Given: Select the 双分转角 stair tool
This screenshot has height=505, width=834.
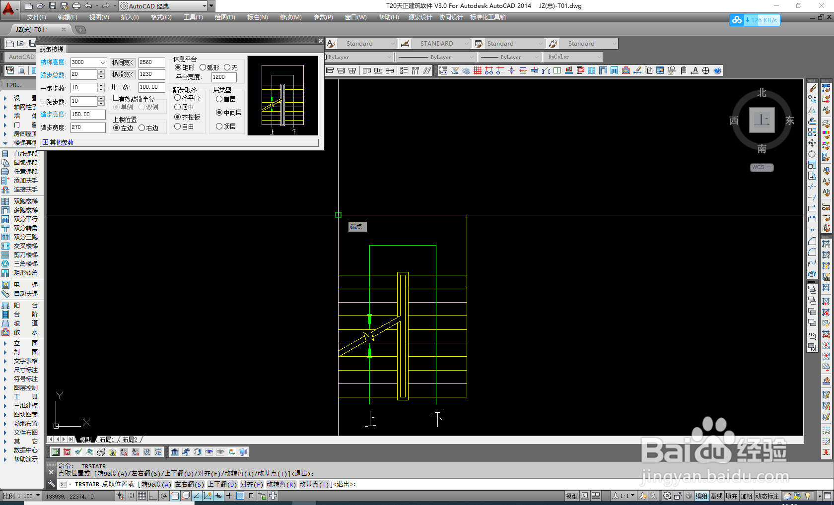Looking at the screenshot, I should [x=20, y=228].
